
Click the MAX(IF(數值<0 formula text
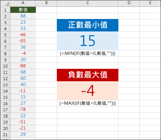(88, 103)
